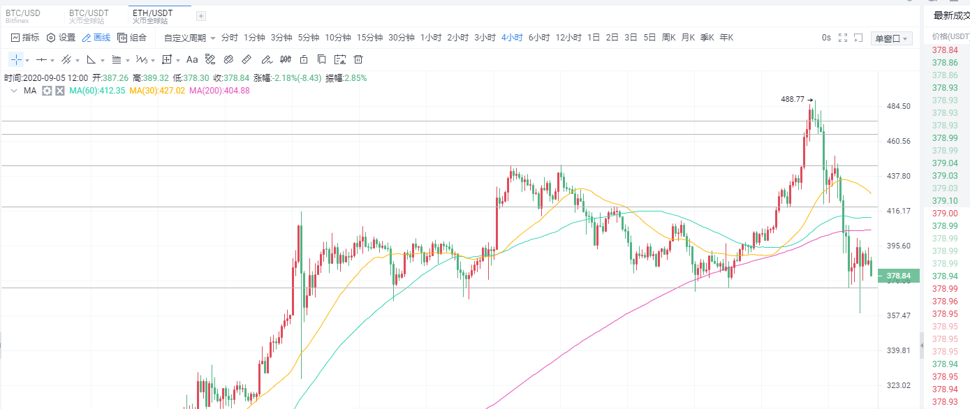Switch to the BTC/USDT tab
970x409 pixels.
89,16
